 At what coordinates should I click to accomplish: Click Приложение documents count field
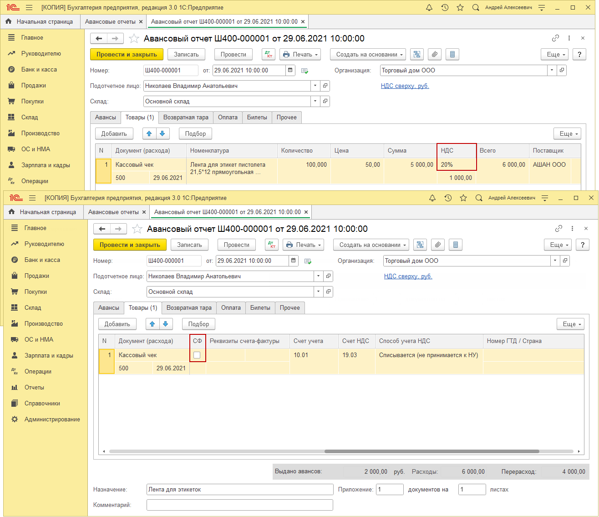pyautogui.click(x=390, y=489)
